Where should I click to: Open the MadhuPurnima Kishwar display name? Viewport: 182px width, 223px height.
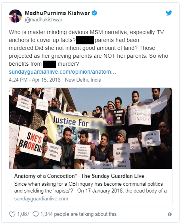[57, 13]
